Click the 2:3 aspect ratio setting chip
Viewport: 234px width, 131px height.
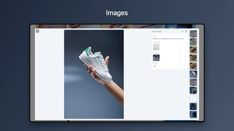coord(155,66)
